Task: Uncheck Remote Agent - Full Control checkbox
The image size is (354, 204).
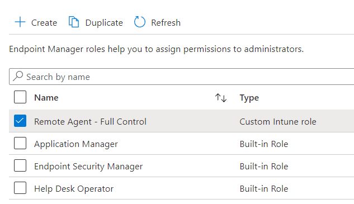Action: (20, 121)
